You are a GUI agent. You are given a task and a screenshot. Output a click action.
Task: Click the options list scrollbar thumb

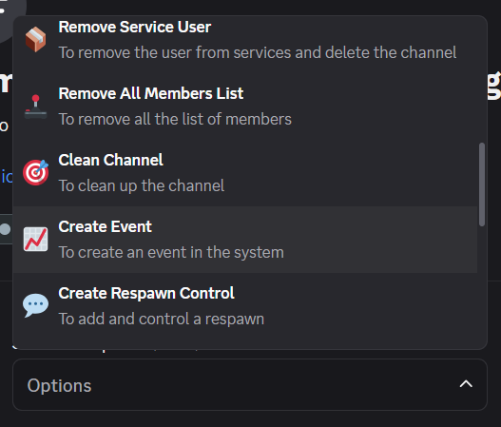(x=482, y=184)
